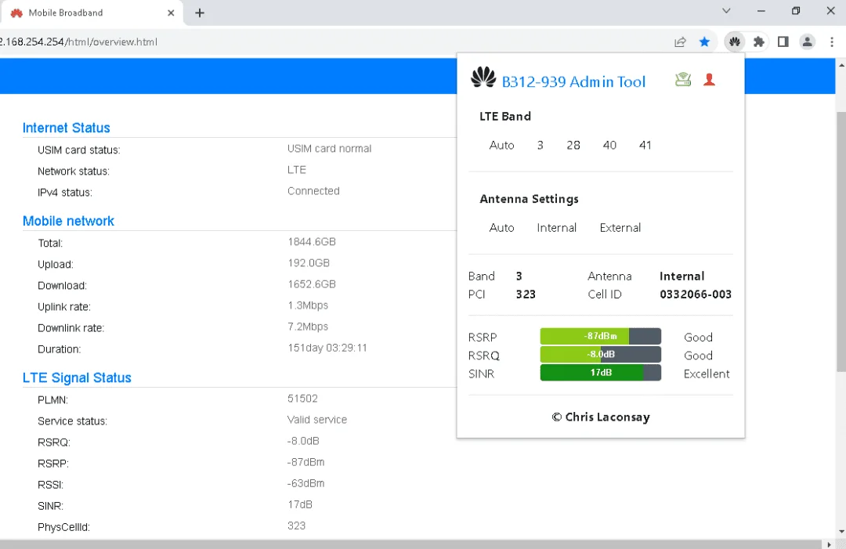Click the LTE Signal Status heading
Image resolution: width=846 pixels, height=549 pixels.
pos(77,377)
